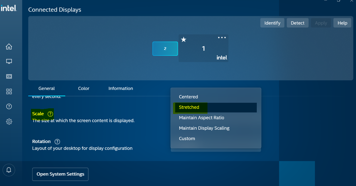Select display 2 thumbnail
Viewport: 356px width, 186px height.
[x=165, y=49]
